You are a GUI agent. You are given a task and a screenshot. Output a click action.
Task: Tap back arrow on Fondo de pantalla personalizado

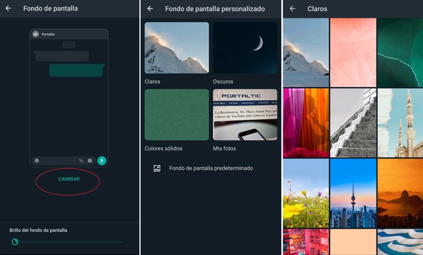coord(150,8)
